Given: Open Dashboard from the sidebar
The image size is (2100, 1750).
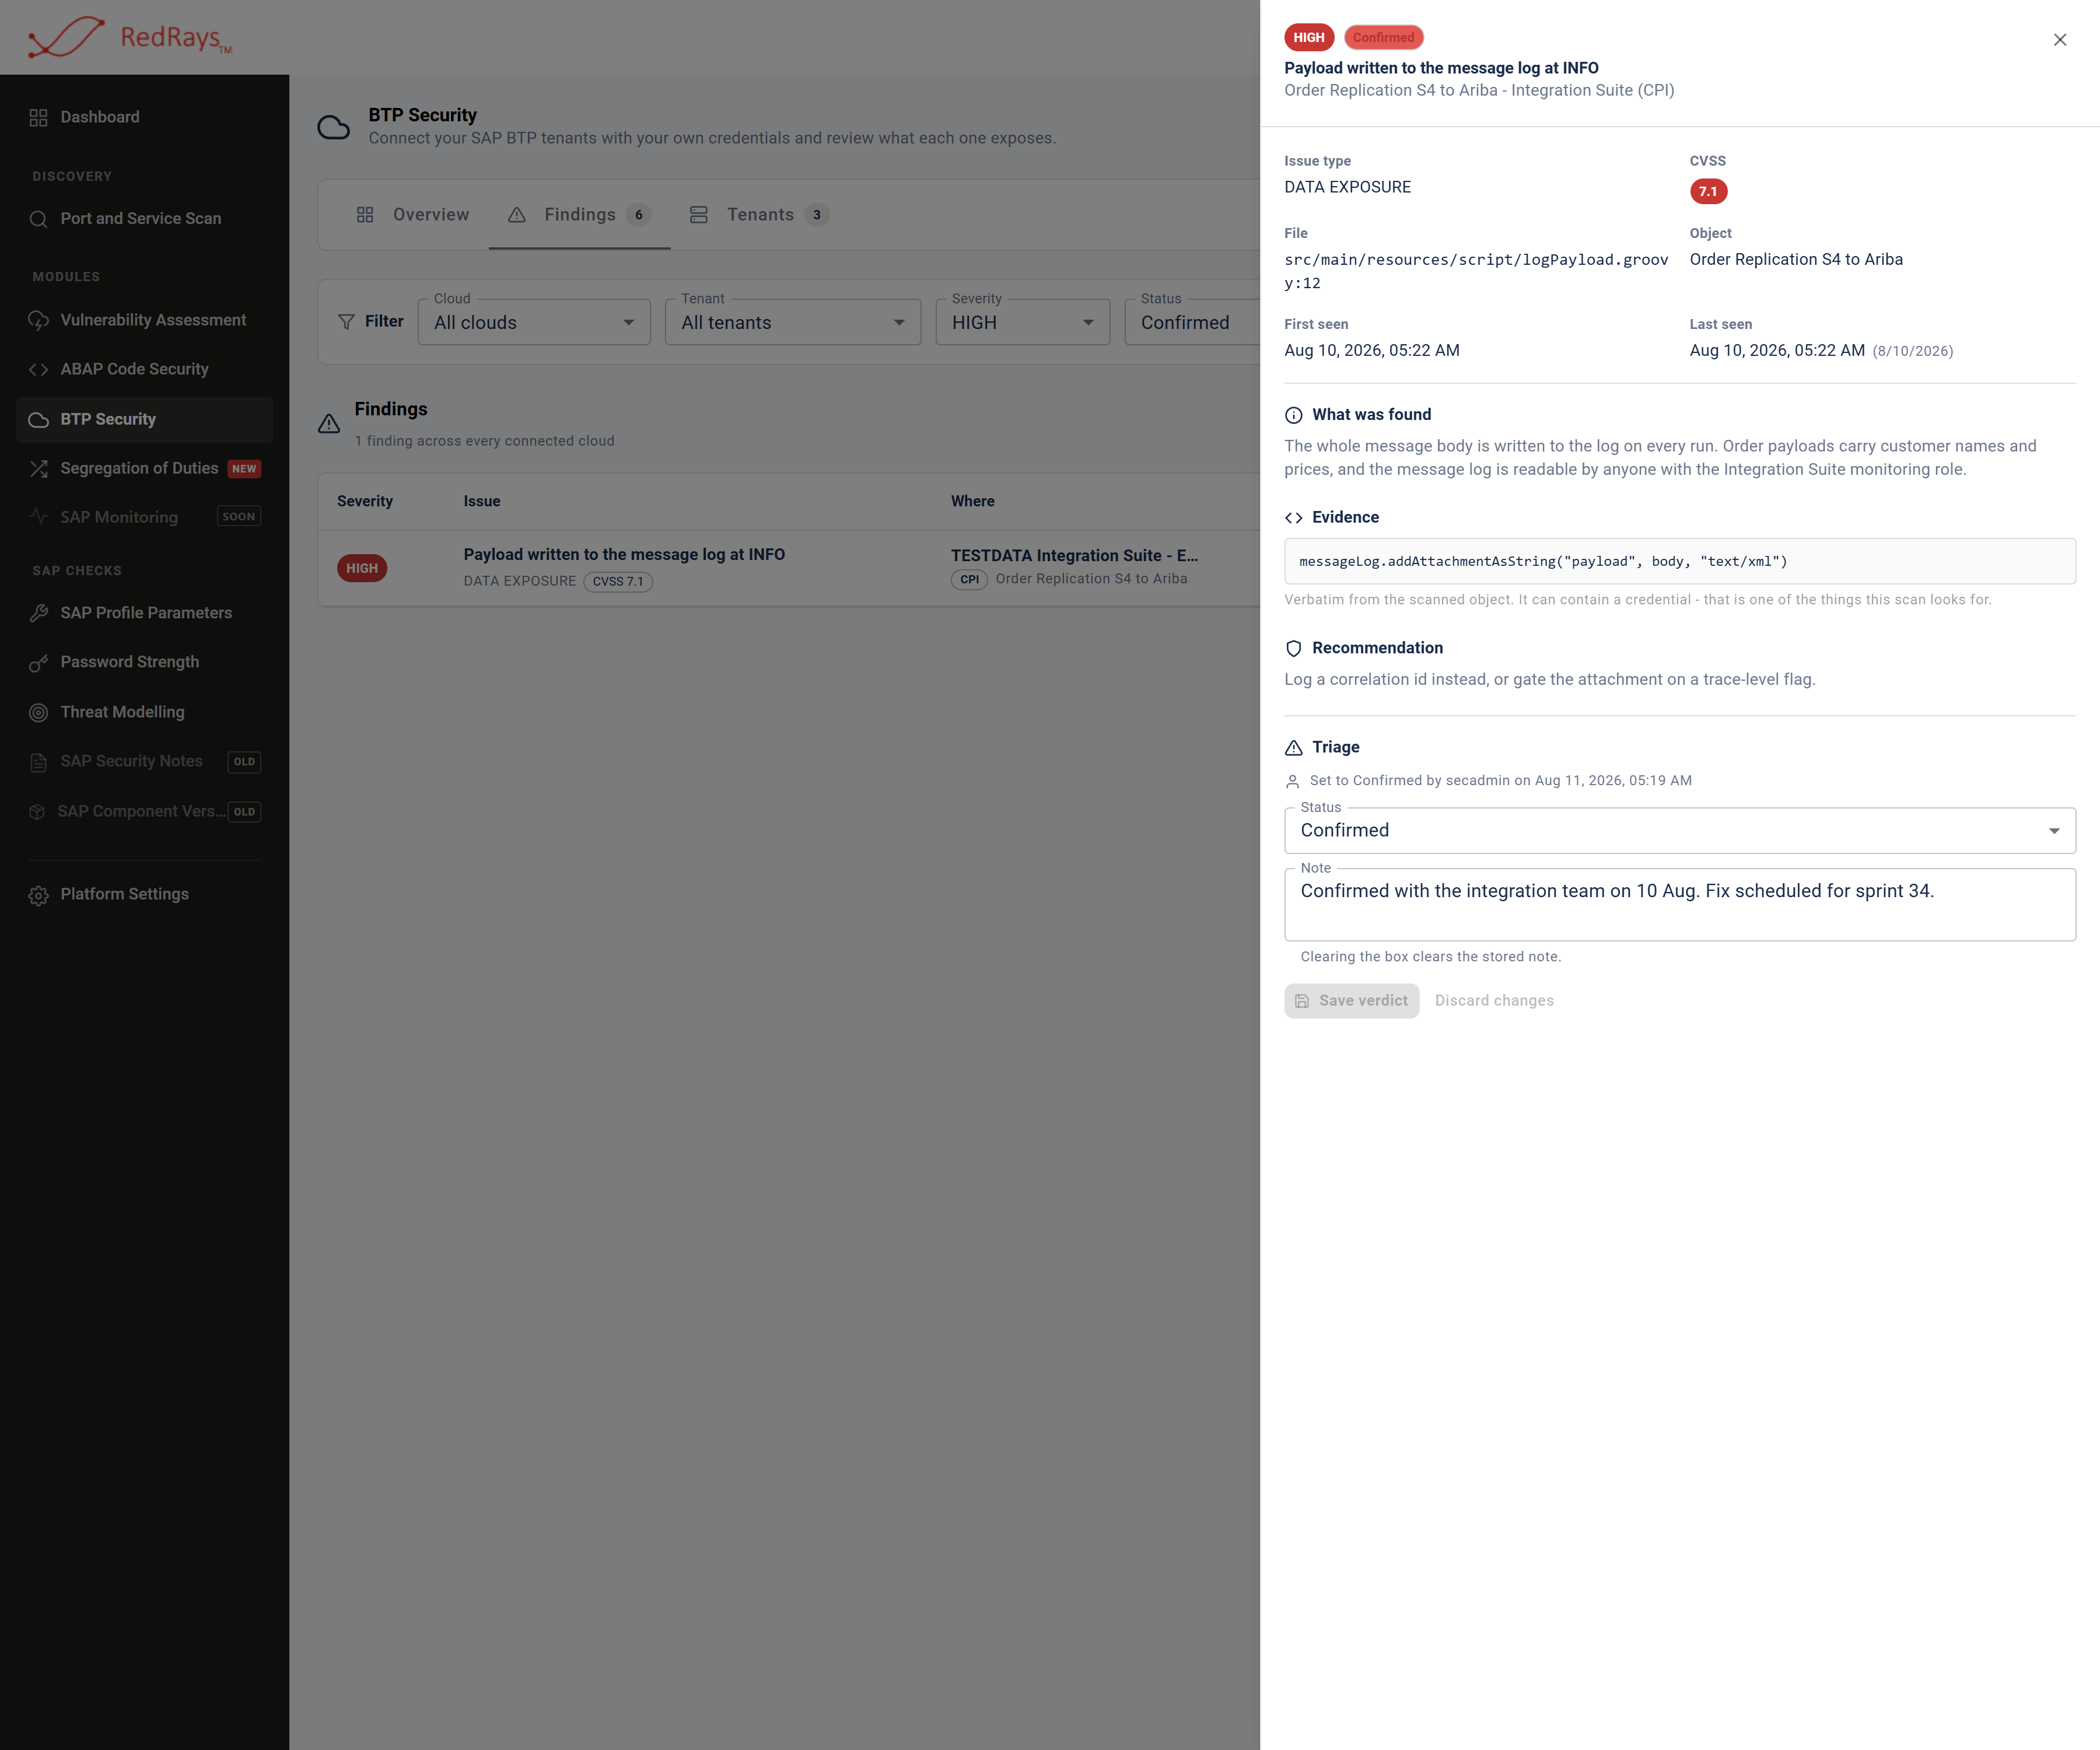Looking at the screenshot, I should (x=144, y=117).
